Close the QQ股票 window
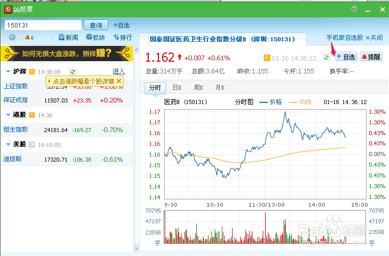 [x=382, y=10]
